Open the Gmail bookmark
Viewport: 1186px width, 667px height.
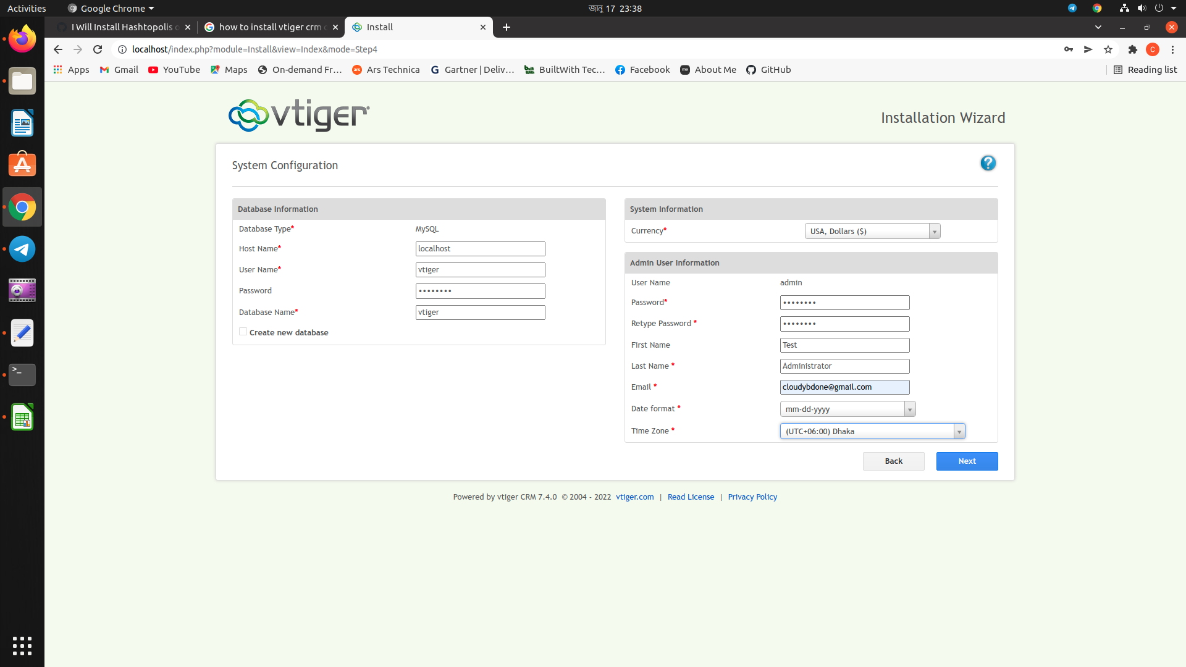(x=119, y=70)
